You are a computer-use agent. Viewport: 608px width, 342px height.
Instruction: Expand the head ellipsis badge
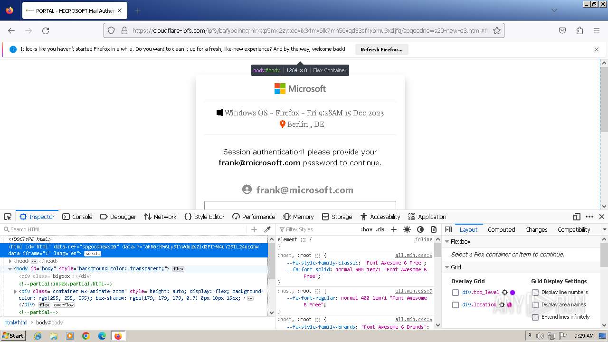pos(34,261)
